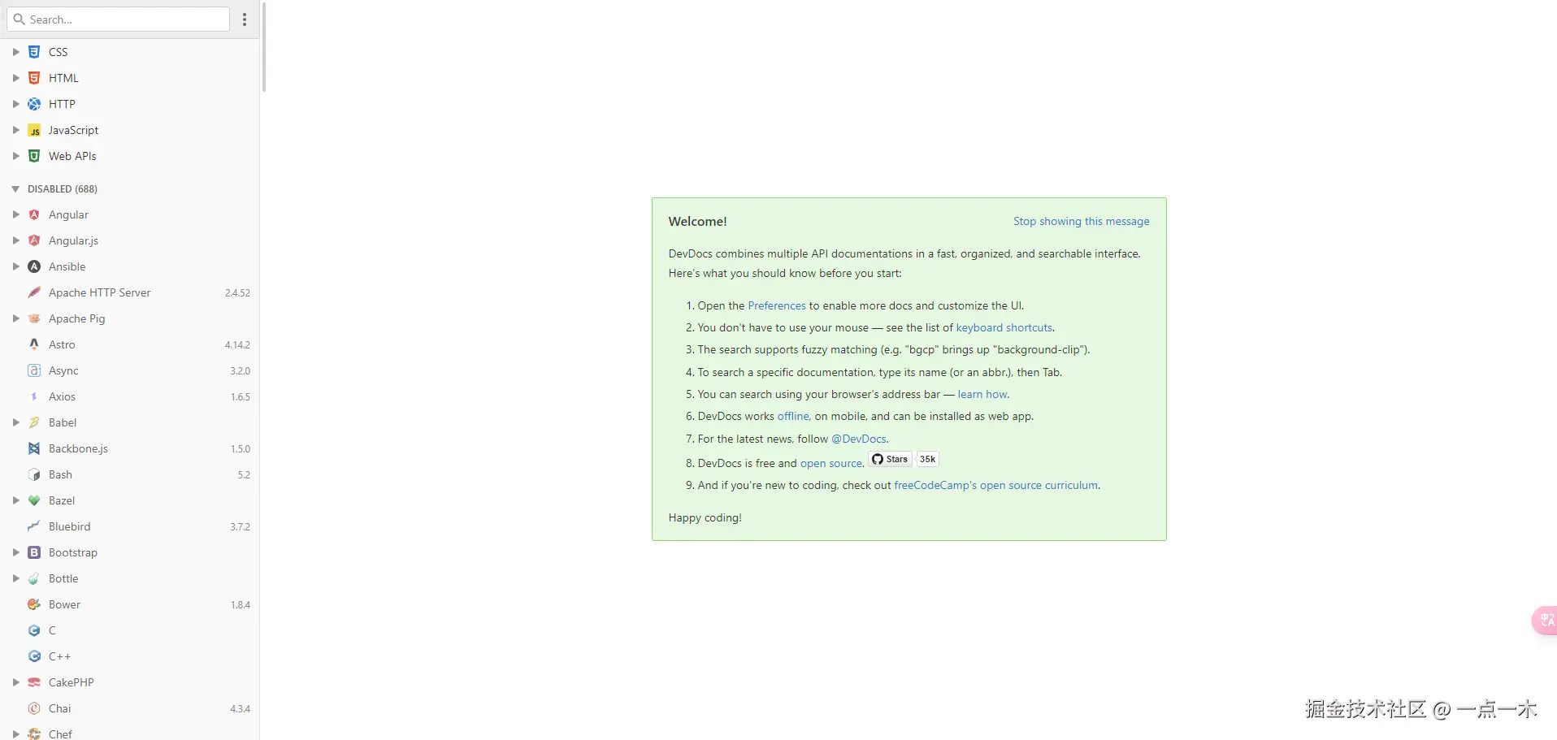This screenshot has height=740, width=1557.
Task: Open the HTTP documentation icon
Action: [34, 104]
